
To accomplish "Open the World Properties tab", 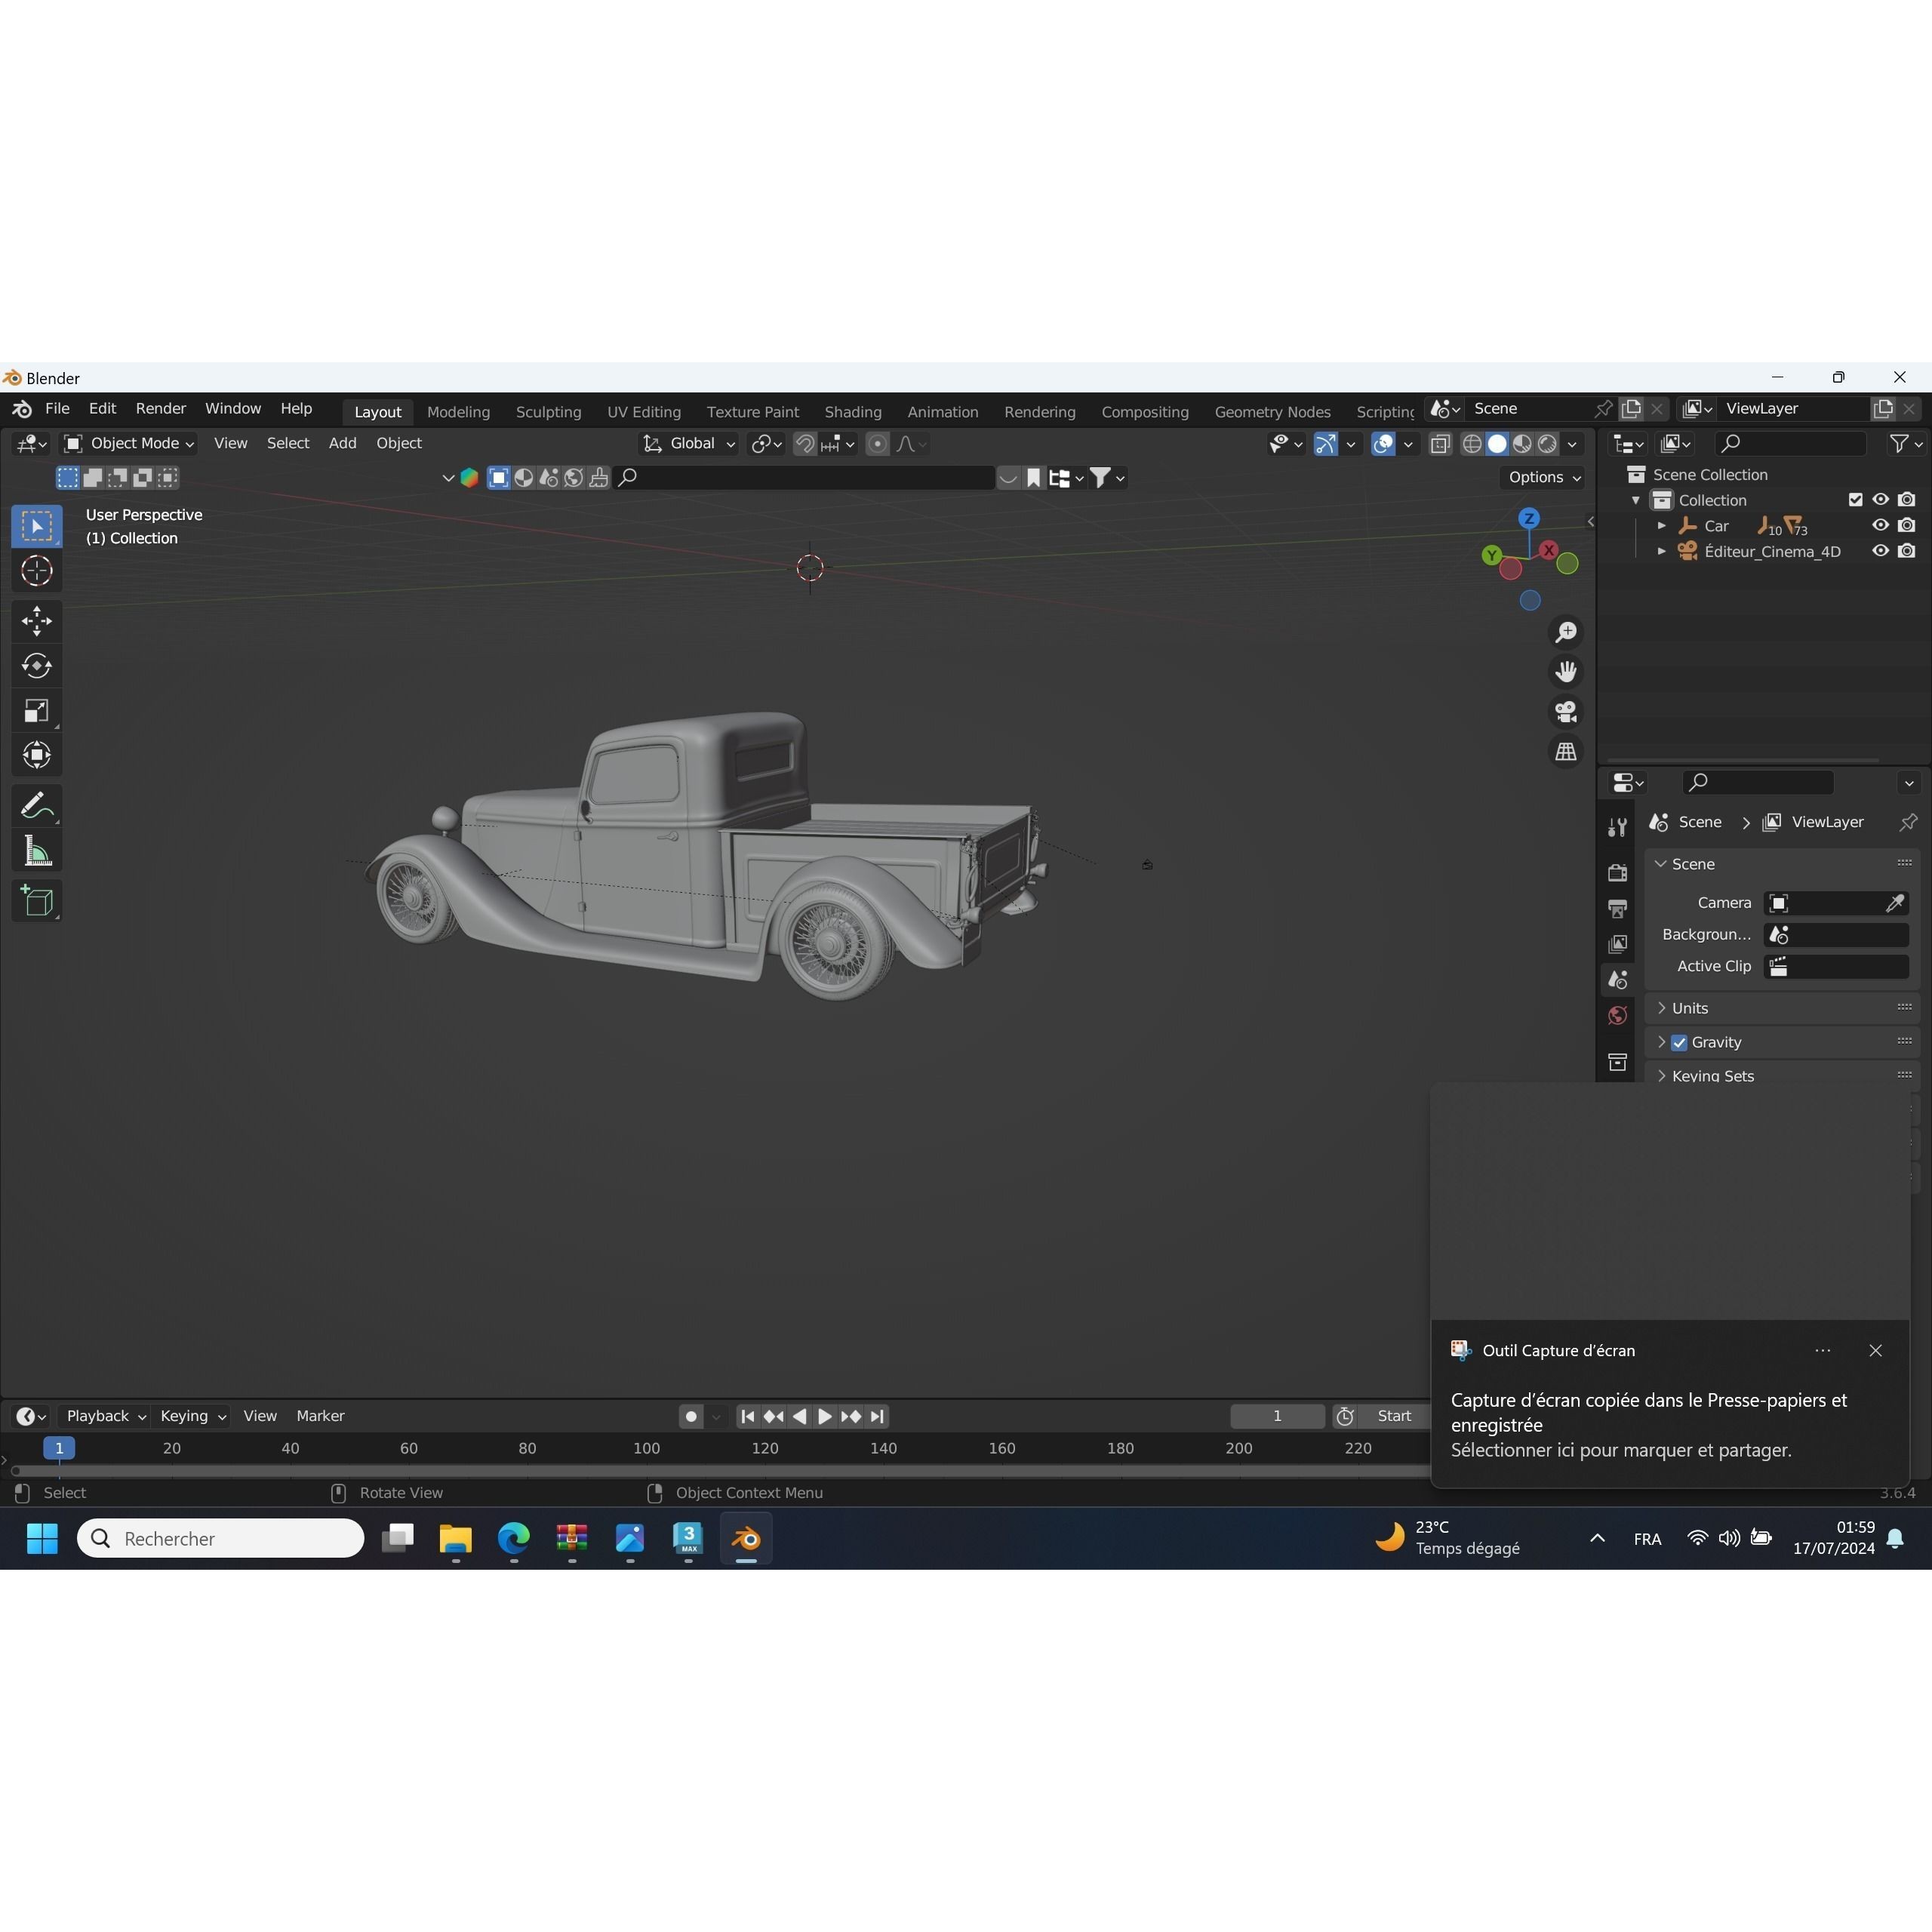I will 1617,1015.
